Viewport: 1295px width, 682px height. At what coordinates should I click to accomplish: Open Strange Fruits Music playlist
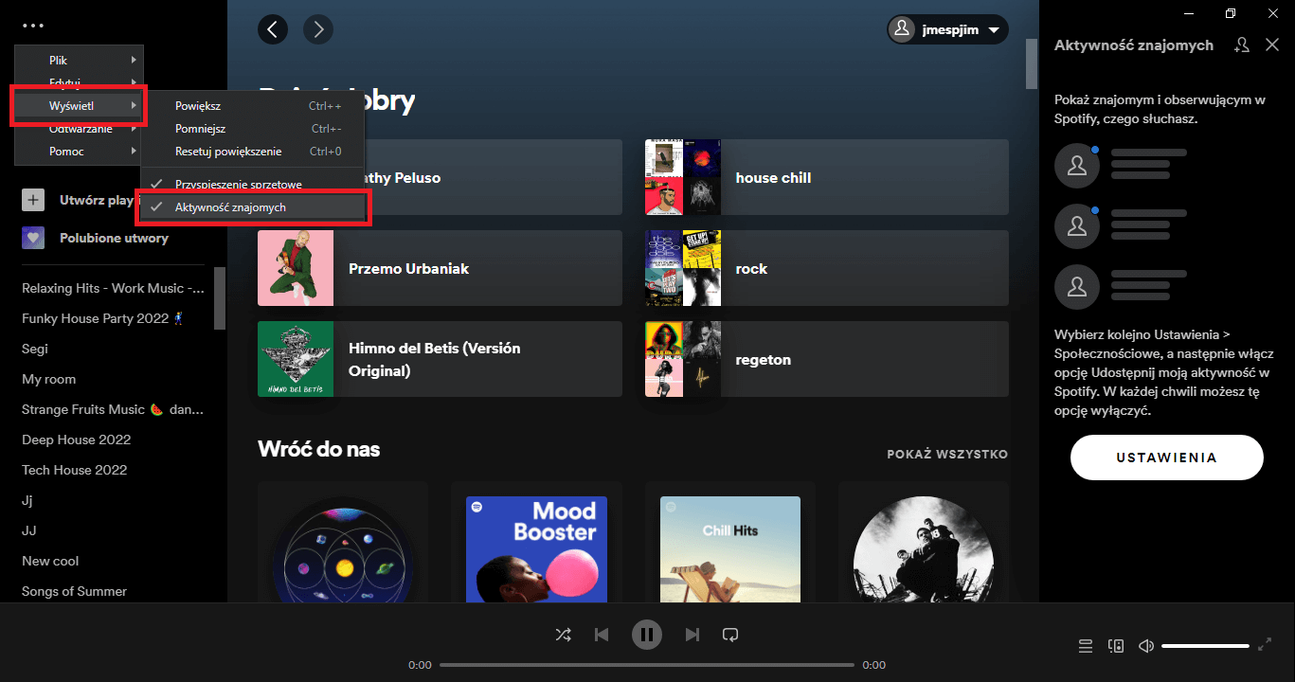pyautogui.click(x=114, y=409)
